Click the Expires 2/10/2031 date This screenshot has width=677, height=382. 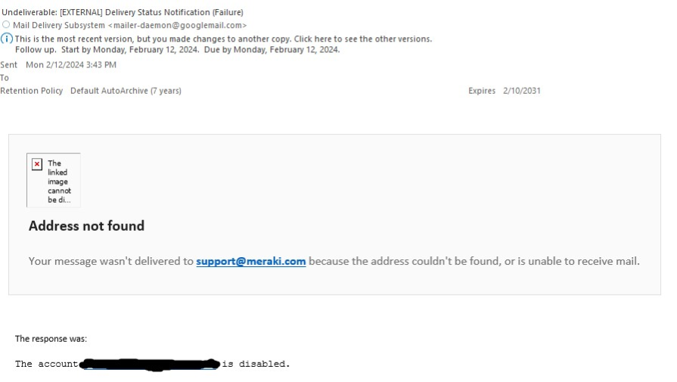pos(521,91)
